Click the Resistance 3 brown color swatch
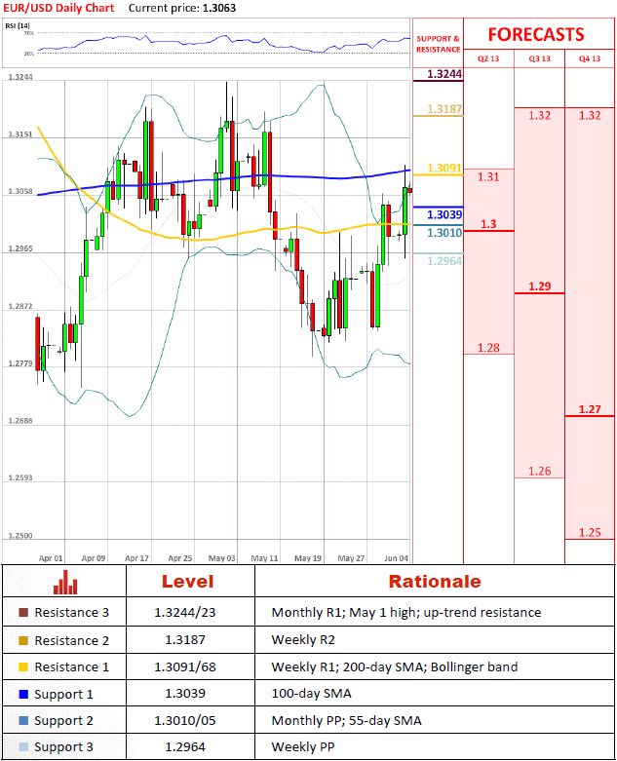 [x=23, y=613]
